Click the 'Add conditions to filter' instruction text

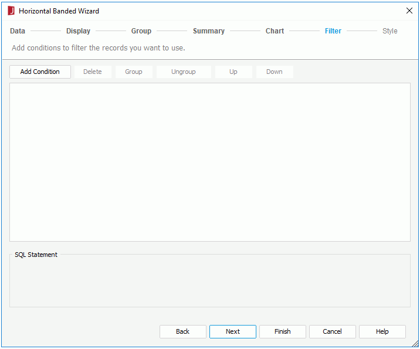coord(99,48)
